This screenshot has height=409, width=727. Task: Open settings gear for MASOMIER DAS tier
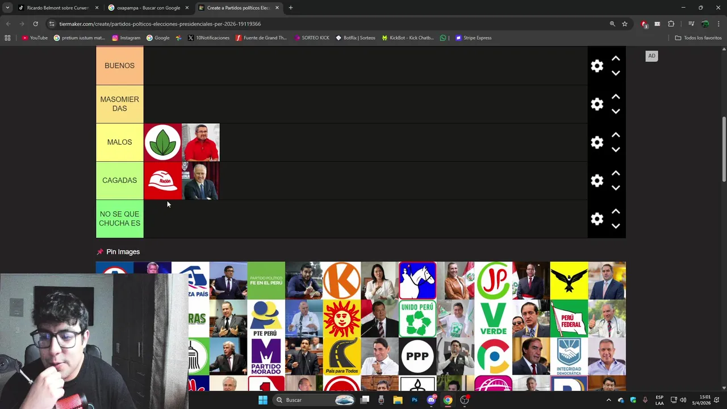(597, 104)
